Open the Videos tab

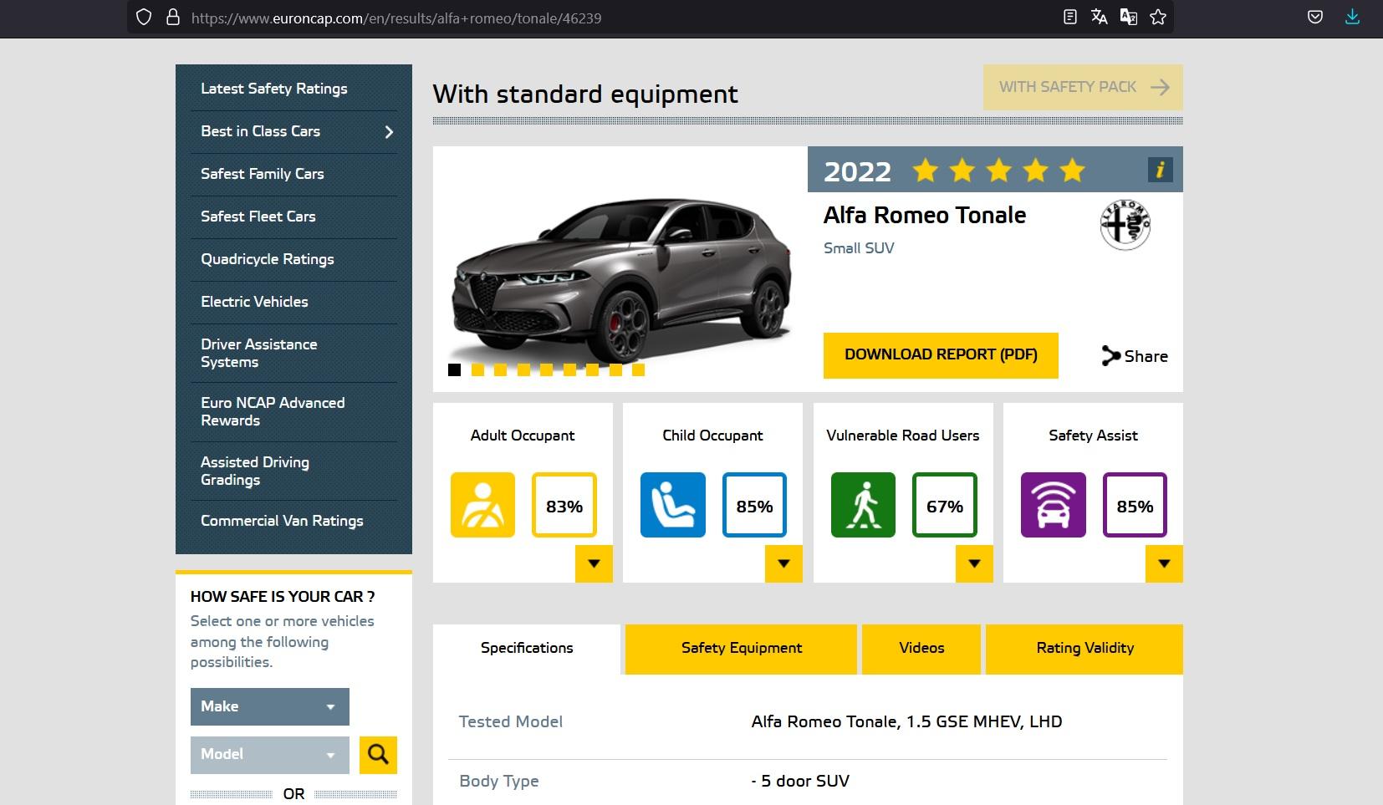(x=921, y=649)
